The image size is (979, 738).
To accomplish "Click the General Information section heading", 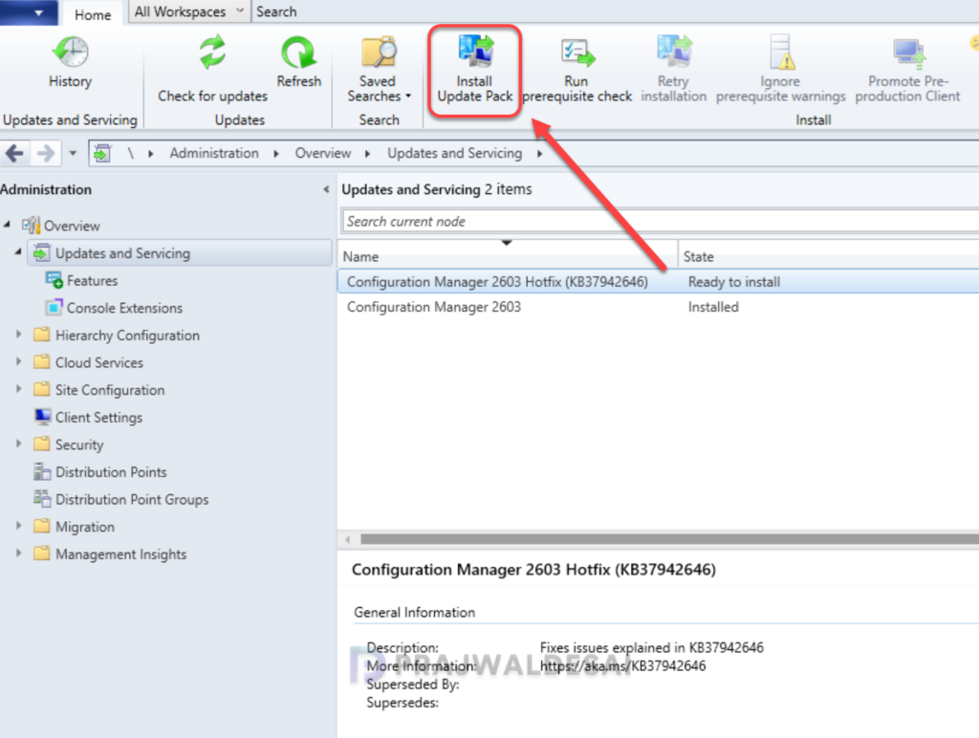I will [415, 612].
